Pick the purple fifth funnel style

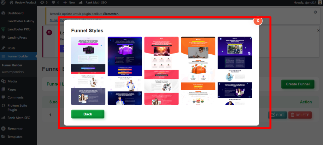235,71
